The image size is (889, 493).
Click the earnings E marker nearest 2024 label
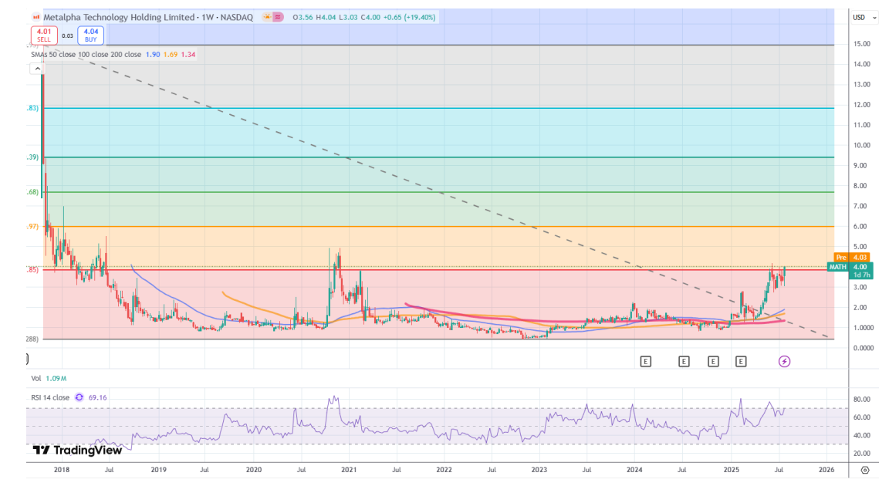pos(645,362)
